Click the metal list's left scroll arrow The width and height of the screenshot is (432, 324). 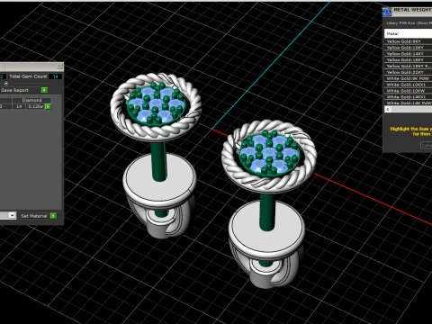(x=388, y=110)
